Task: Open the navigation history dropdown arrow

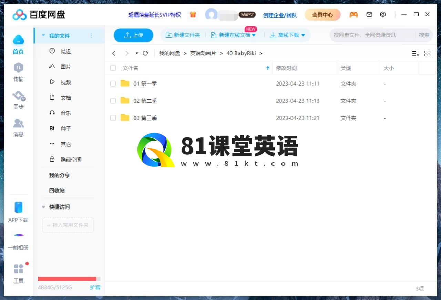Action: 137,53
